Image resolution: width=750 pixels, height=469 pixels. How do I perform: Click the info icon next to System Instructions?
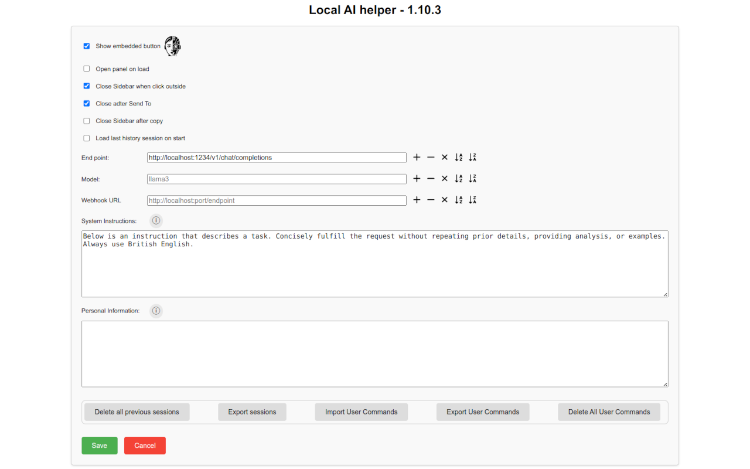click(x=156, y=220)
